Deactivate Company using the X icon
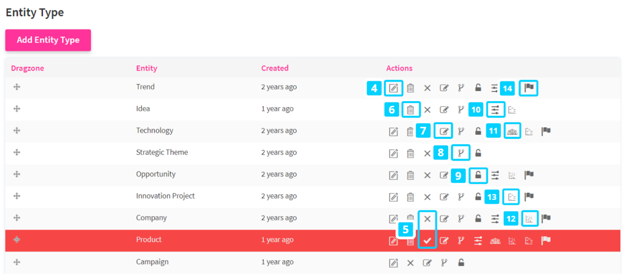This screenshot has height=277, width=623. point(427,218)
